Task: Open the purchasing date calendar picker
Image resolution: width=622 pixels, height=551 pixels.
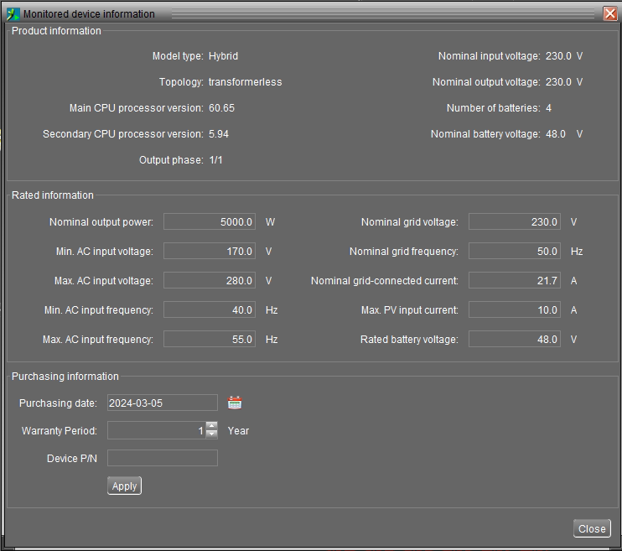Action: [x=235, y=403]
